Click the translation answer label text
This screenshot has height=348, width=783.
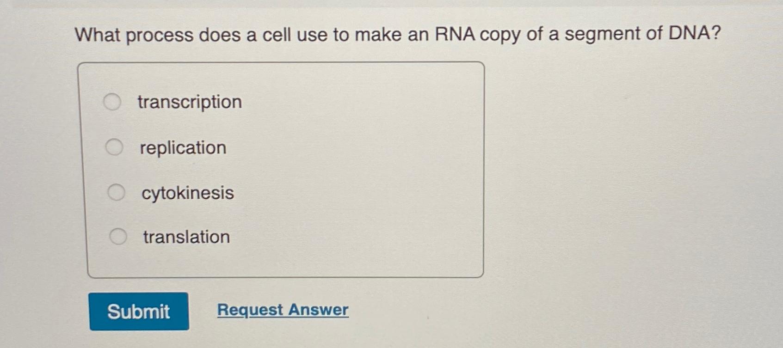pos(185,237)
